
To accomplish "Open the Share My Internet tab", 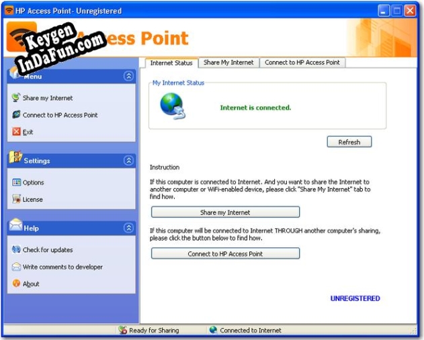I will [x=228, y=62].
